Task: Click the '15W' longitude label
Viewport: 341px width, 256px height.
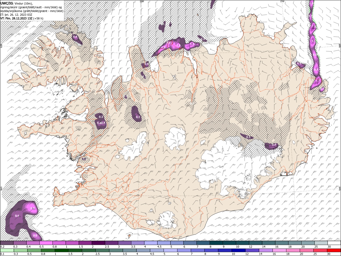Action: (x=282, y=1)
